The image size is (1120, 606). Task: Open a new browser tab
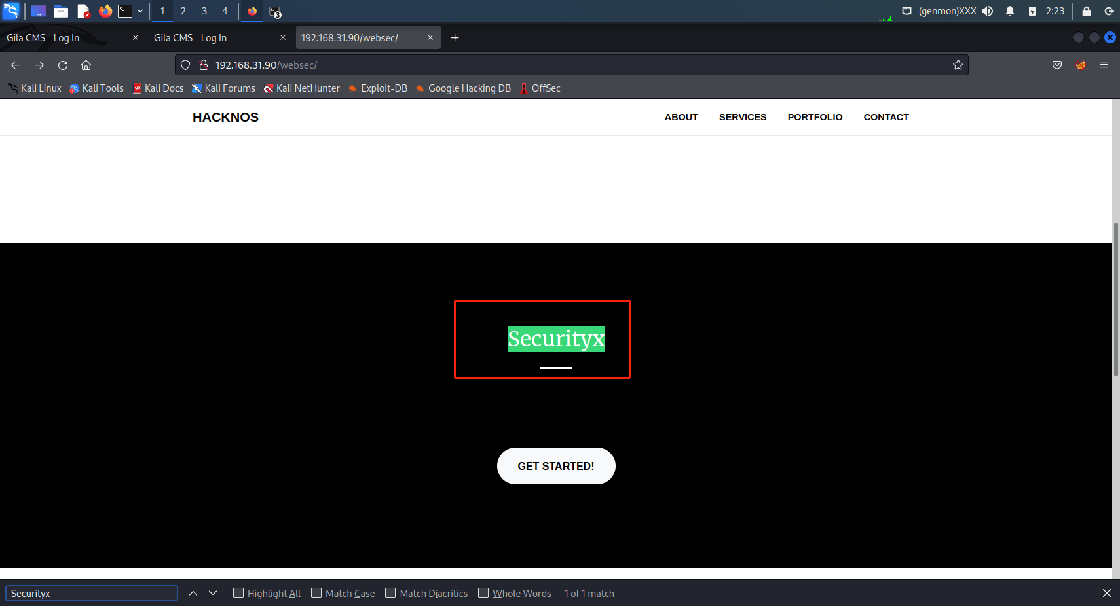(455, 38)
